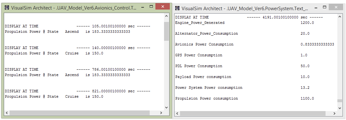Click the Avionics window vertical scroll thumb

166,31
